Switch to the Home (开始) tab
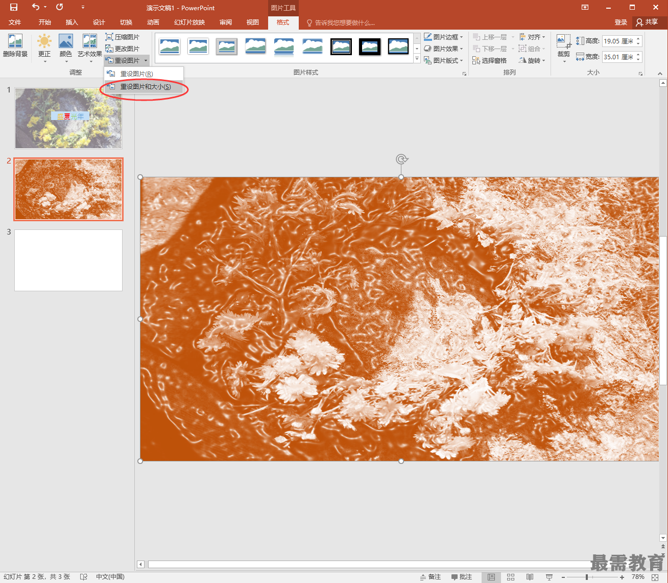This screenshot has height=583, width=668. pos(45,22)
